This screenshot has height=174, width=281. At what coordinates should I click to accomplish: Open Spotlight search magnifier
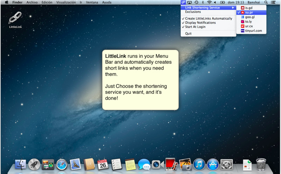(x=266, y=2)
